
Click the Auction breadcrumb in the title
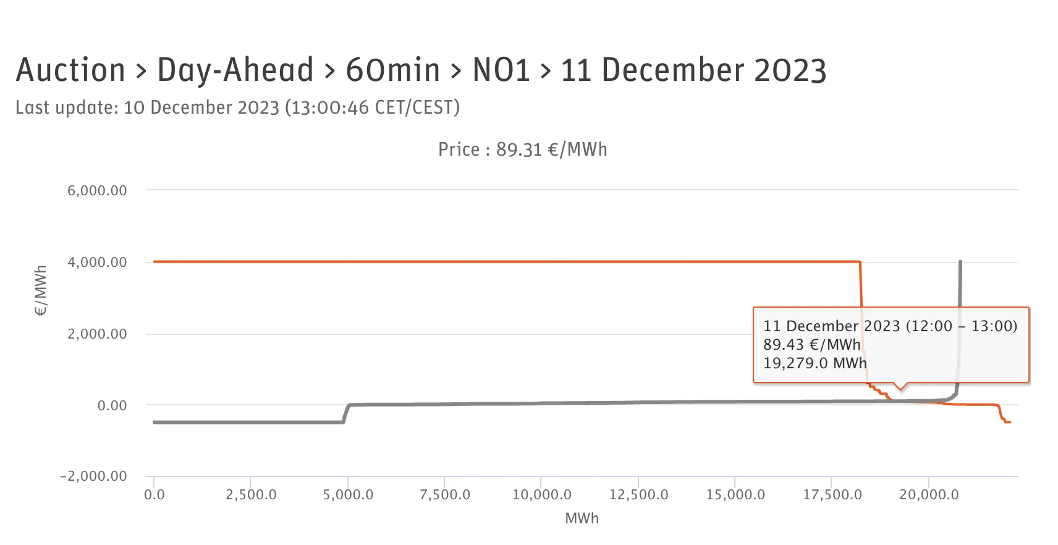click(70, 70)
